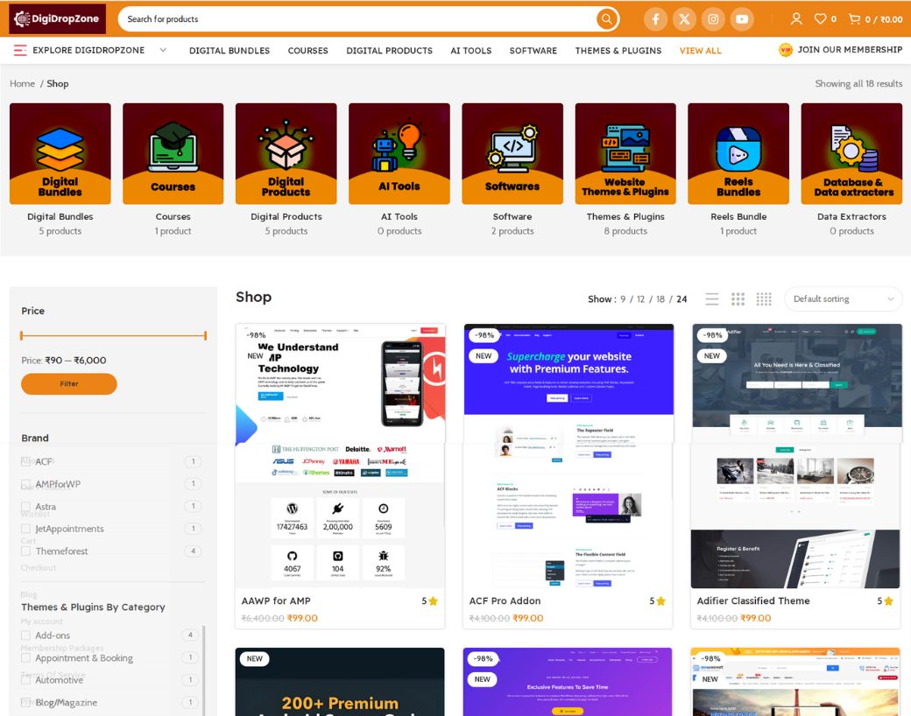Image resolution: width=911 pixels, height=716 pixels.
Task: Show 24 products per page
Action: click(681, 299)
